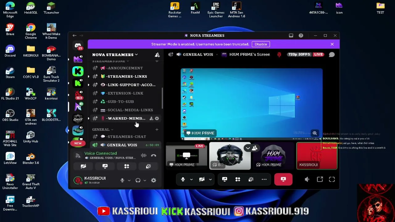
Task: Turn on camera in the call control bar
Action: [x=202, y=179]
